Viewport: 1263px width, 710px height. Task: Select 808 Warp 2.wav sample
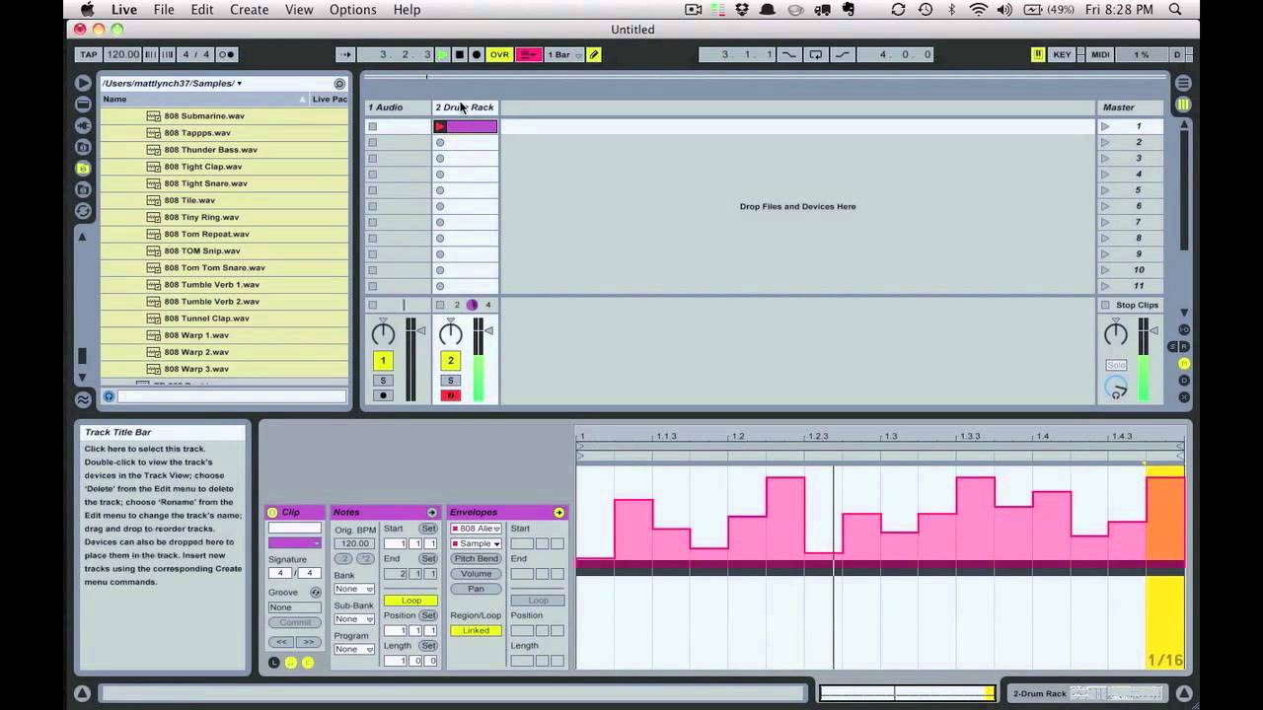(x=196, y=352)
